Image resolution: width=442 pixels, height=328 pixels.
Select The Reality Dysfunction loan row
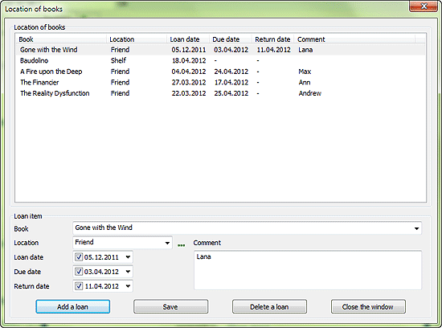click(220, 93)
